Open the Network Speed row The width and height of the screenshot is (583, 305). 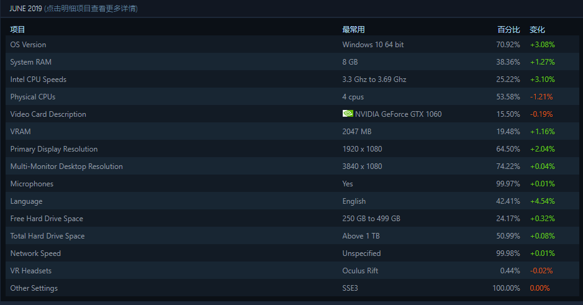pos(292,253)
